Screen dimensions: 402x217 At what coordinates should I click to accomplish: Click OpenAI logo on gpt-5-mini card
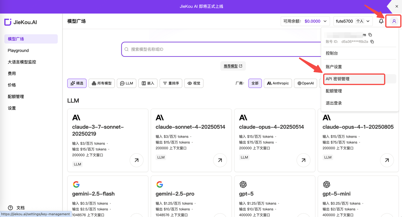click(326, 184)
